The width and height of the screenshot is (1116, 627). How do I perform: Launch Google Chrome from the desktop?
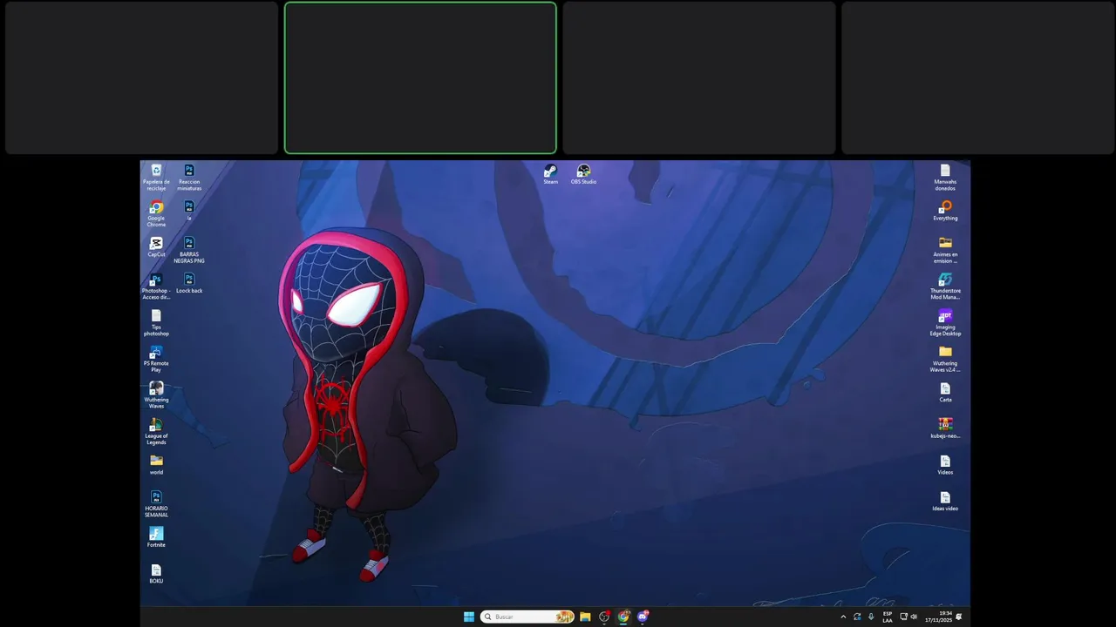156,213
